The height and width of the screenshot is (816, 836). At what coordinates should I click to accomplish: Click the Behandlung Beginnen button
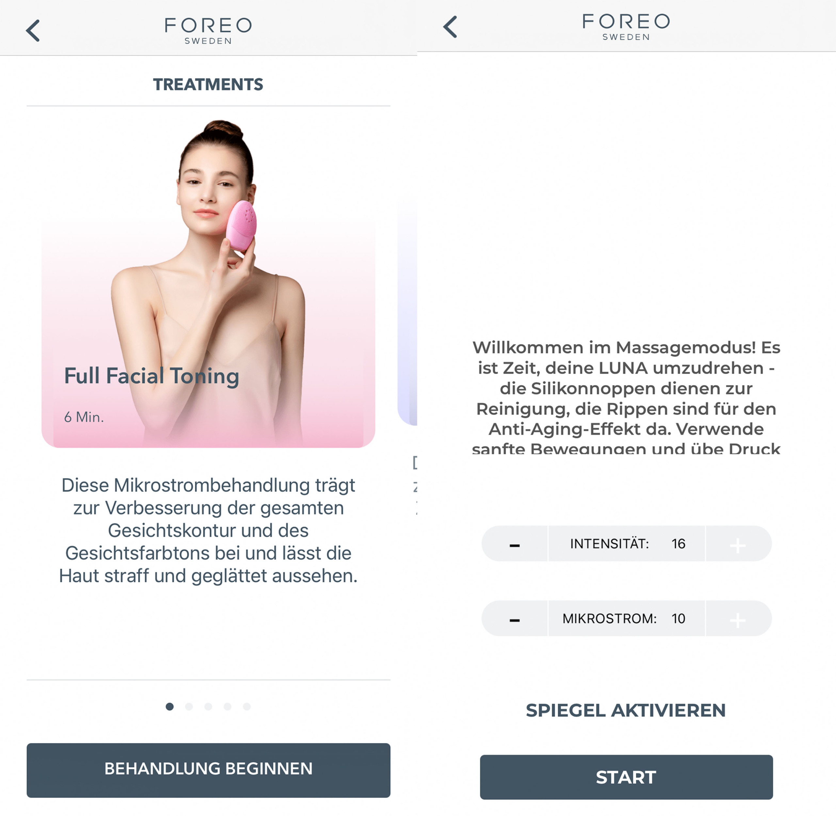(x=208, y=770)
